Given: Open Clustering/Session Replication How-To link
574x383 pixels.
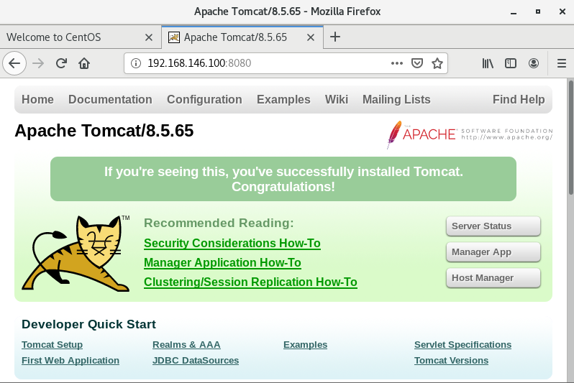Looking at the screenshot, I should (250, 282).
